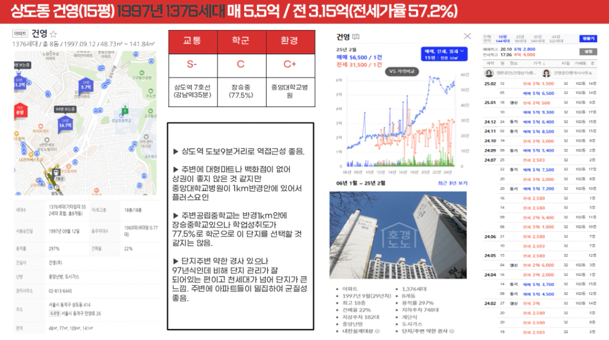Click the 아트센터 대극장 icon on the map

click(x=146, y=137)
